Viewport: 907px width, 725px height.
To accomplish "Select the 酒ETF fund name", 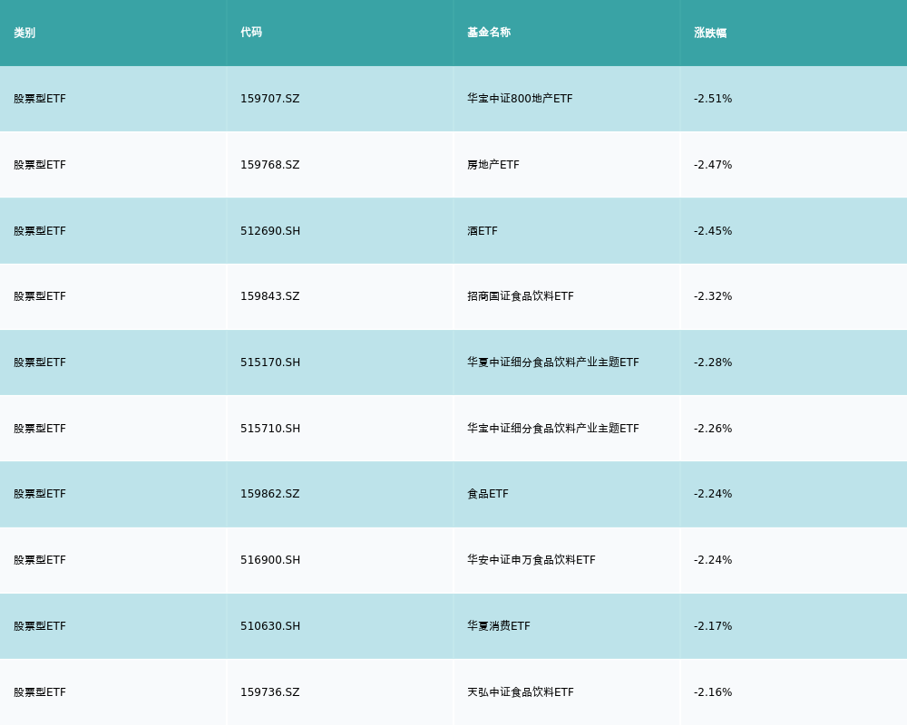I will (483, 231).
